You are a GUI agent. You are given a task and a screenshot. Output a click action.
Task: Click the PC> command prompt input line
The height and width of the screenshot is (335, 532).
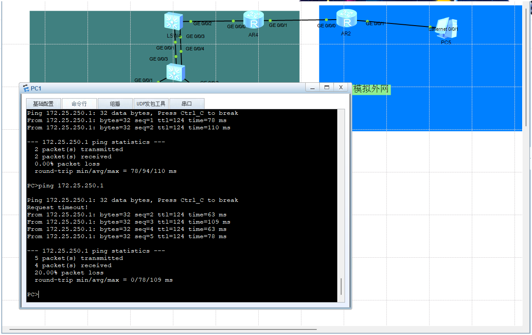tap(182, 294)
